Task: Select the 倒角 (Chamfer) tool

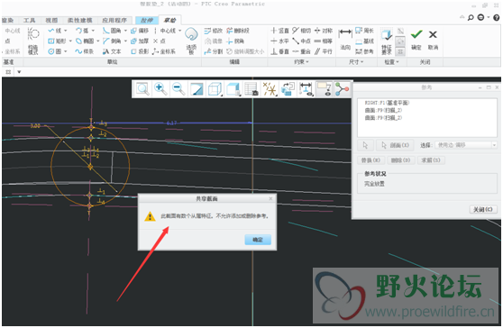Action: click(112, 41)
